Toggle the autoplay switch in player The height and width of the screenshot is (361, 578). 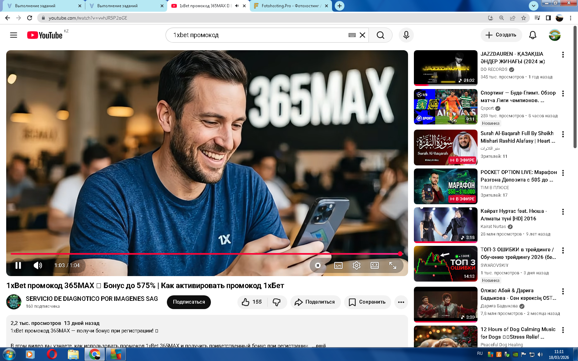point(318,265)
